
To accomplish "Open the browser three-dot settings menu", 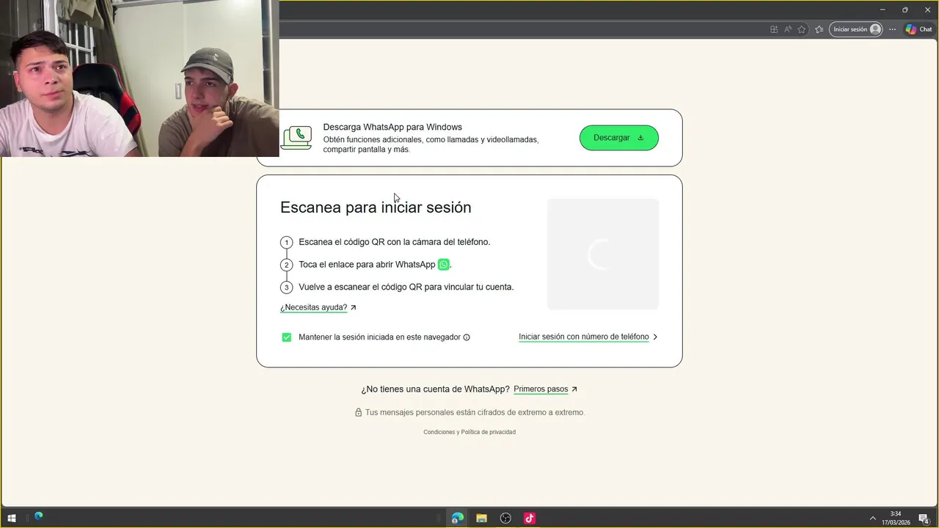I will [x=892, y=29].
